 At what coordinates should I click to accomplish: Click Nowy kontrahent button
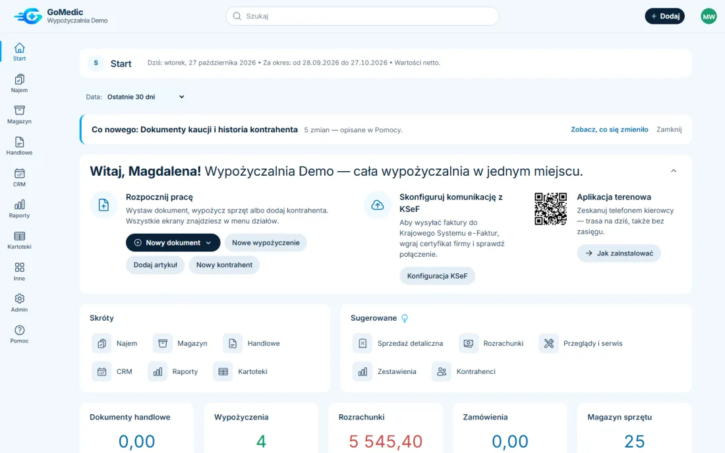224,265
